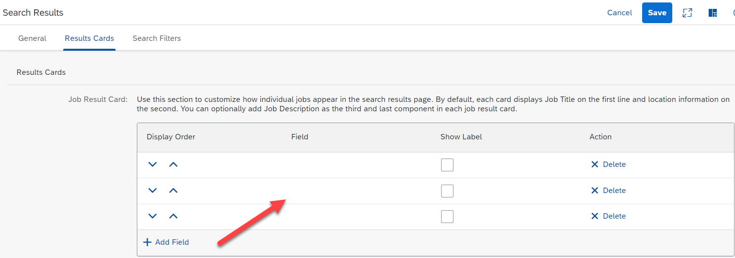735x258 pixels.
Task: Delete the third field row
Action: (x=609, y=216)
